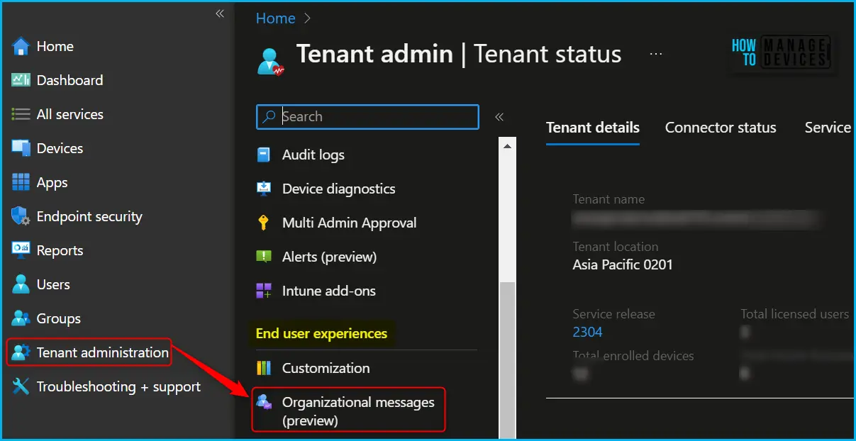Open Customization settings

[x=326, y=368]
